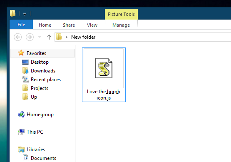Select Recent places icon in sidebar
This screenshot has height=162, width=231.
[25, 80]
